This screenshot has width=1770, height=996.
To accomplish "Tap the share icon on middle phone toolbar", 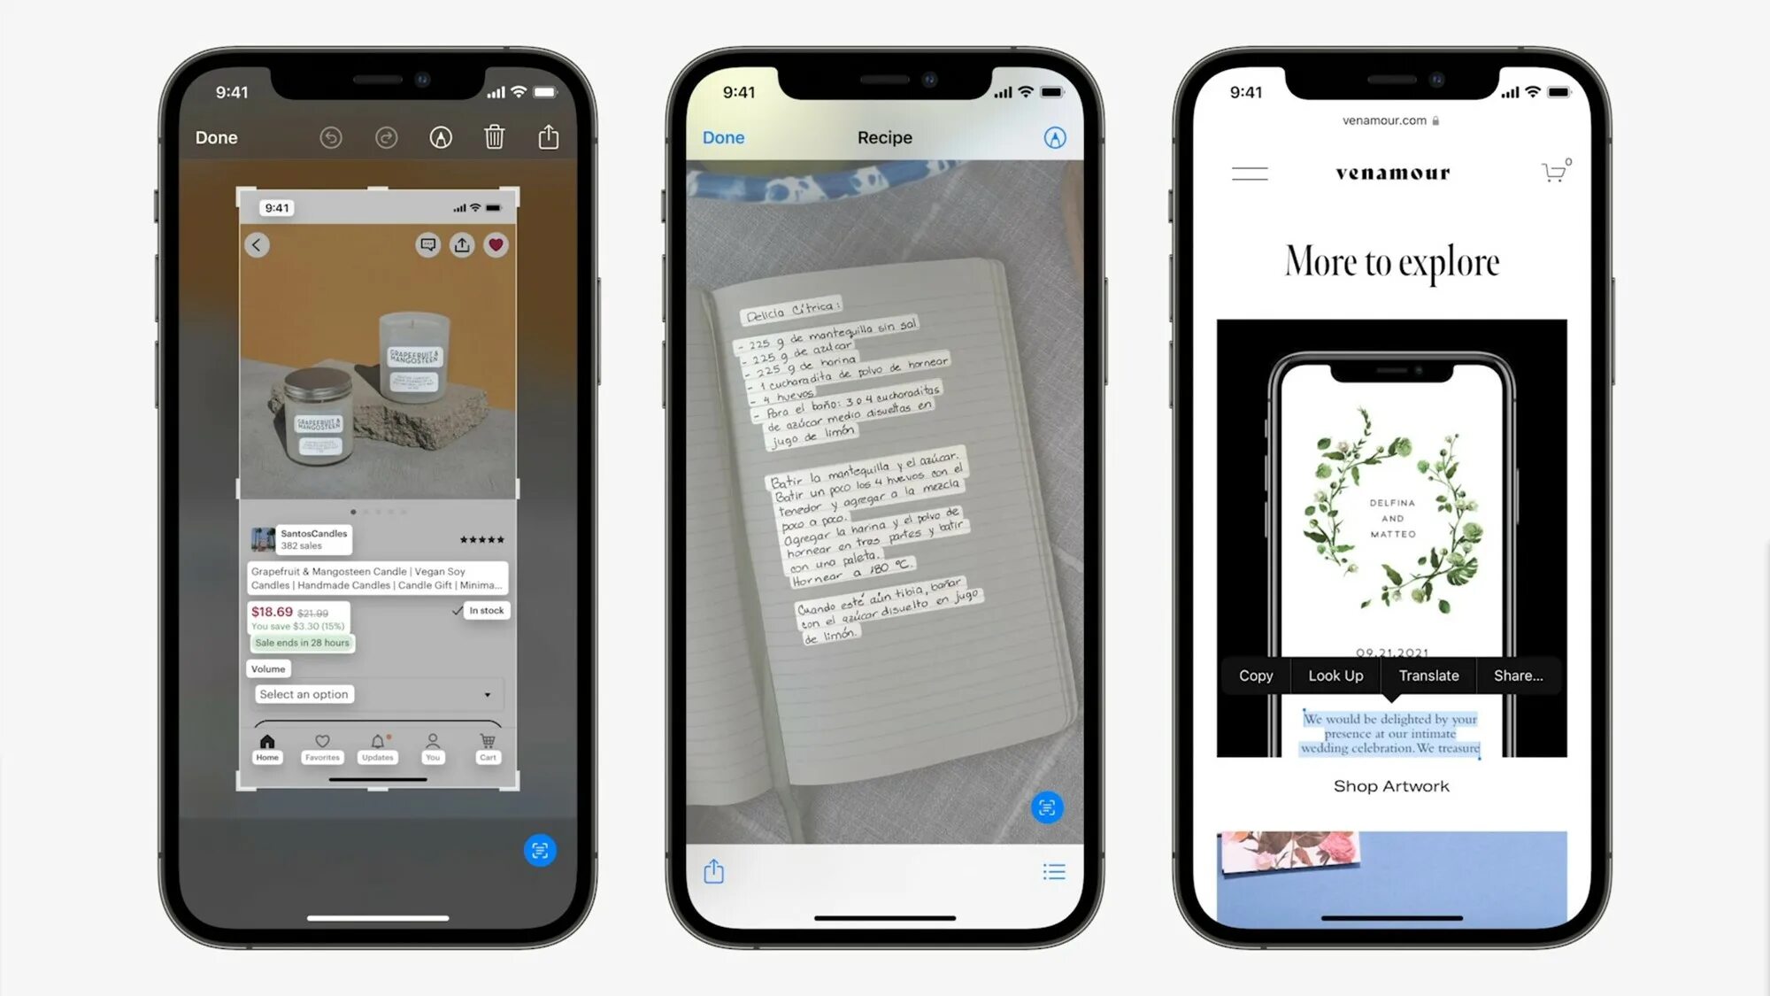I will (x=715, y=872).
